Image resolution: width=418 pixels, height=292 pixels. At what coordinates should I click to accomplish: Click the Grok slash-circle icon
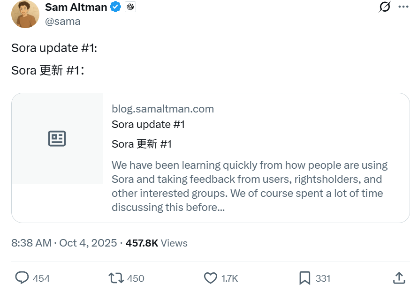[385, 7]
